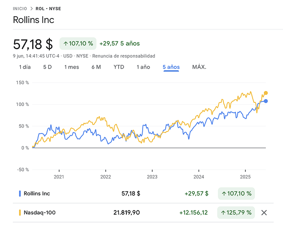The height and width of the screenshot is (225, 283).
Task: Click the 107,10 % badge beside main price
Action: pos(78,43)
